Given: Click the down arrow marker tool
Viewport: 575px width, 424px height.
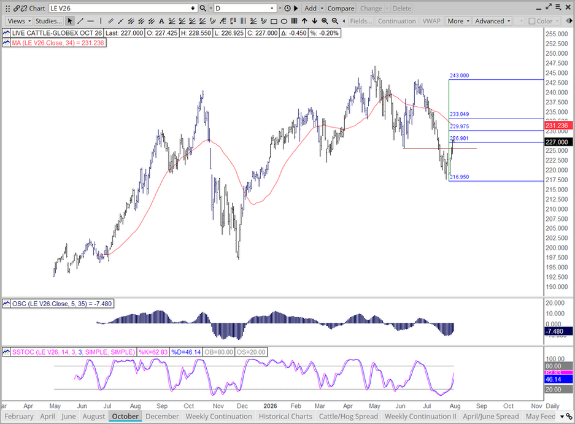Looking at the screenshot, I should 315,21.
